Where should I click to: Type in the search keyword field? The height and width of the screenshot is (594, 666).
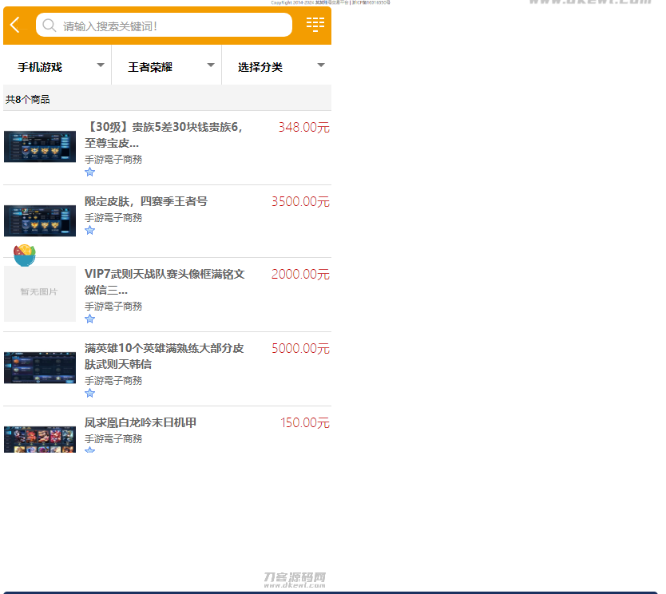pyautogui.click(x=172, y=26)
